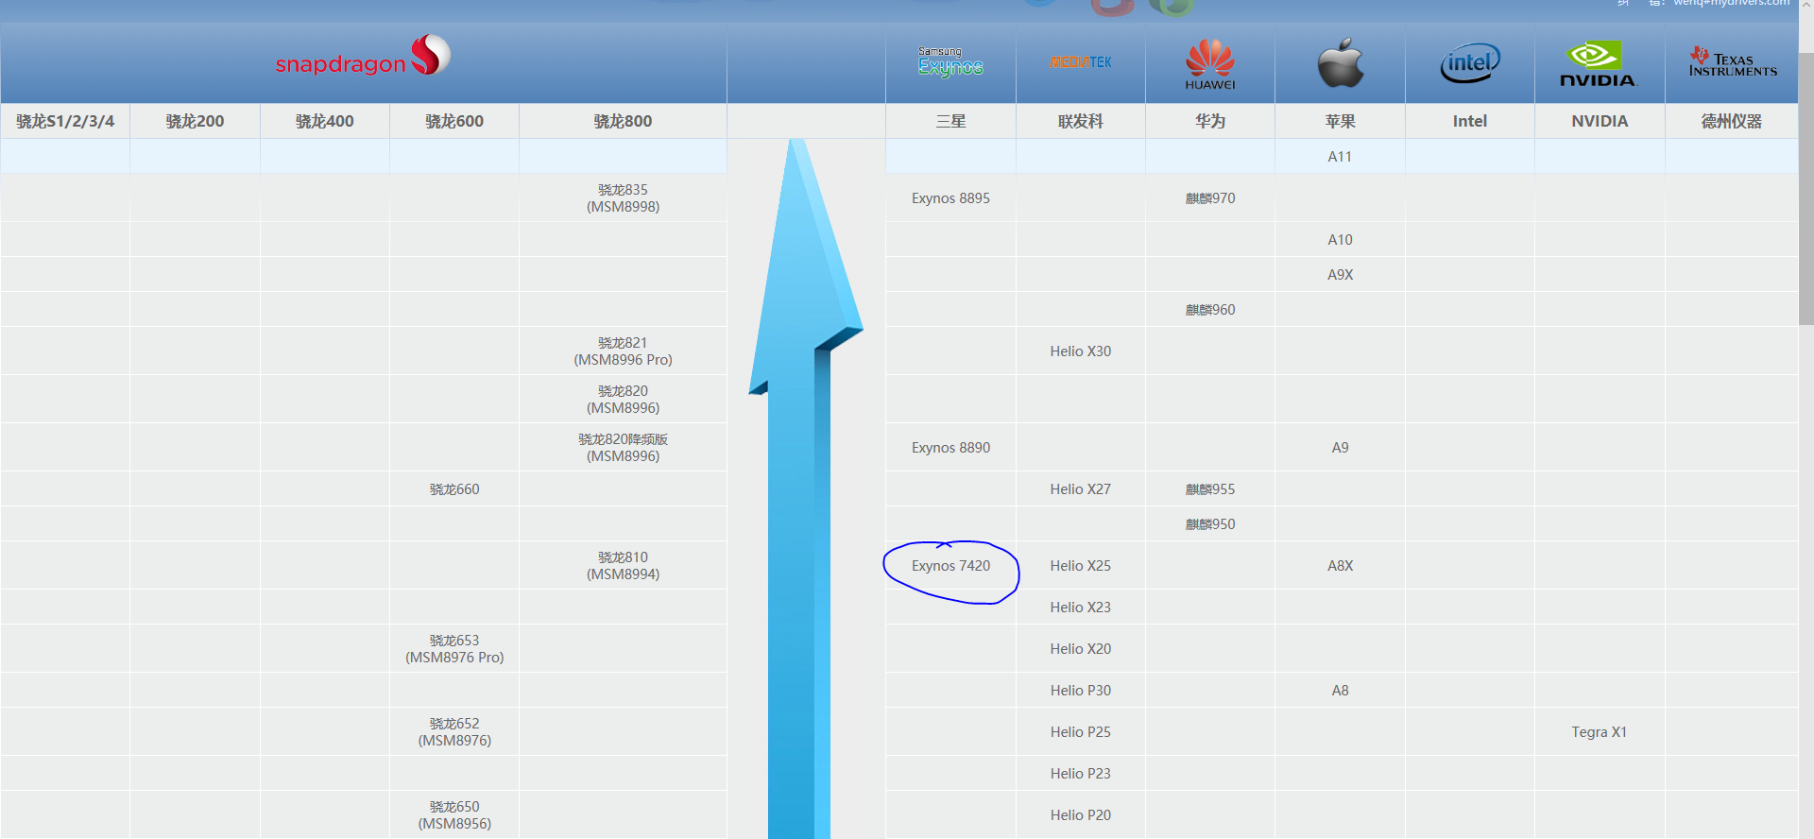Click the Texas Instruments logo
This screenshot has width=1814, height=839.
point(1733,62)
